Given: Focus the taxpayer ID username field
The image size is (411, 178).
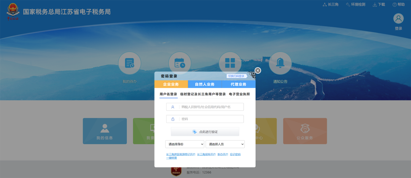Looking at the screenshot, I should pyautogui.click(x=205, y=107).
